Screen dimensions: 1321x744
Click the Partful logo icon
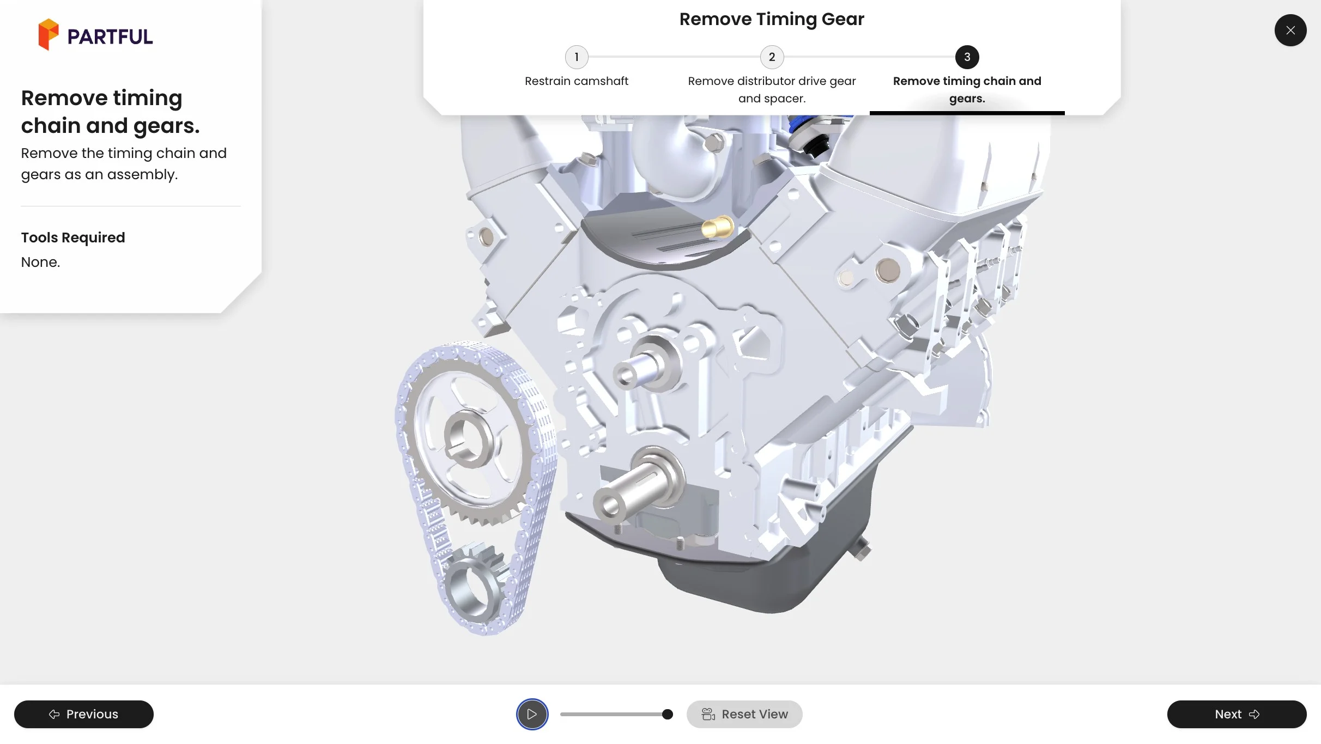(x=48, y=35)
